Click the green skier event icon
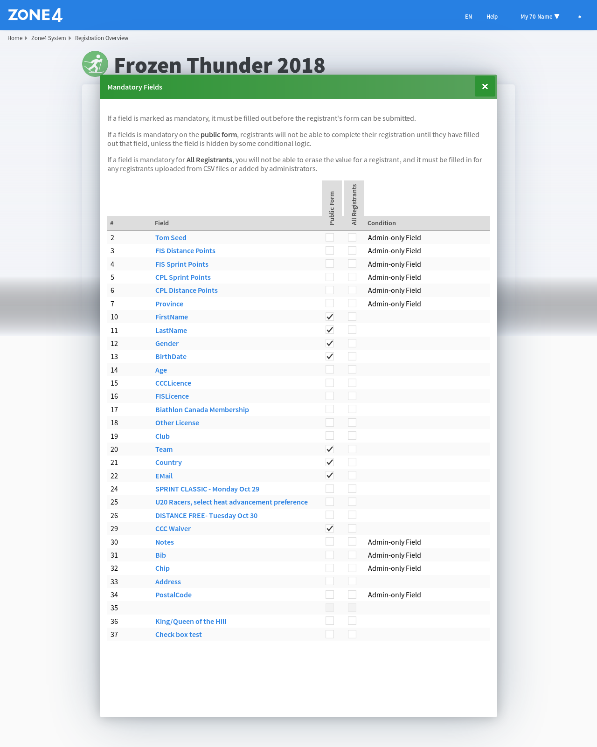 point(95,64)
